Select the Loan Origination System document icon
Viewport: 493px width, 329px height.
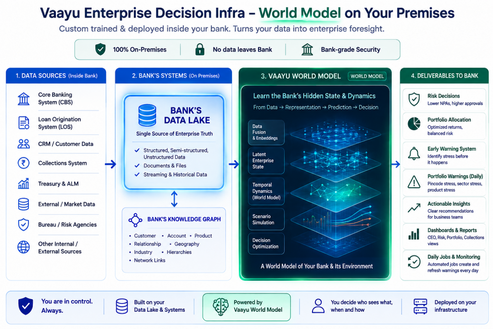point(24,123)
